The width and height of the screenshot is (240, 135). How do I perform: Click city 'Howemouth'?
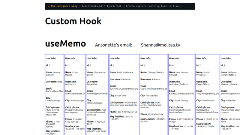tap(208, 100)
